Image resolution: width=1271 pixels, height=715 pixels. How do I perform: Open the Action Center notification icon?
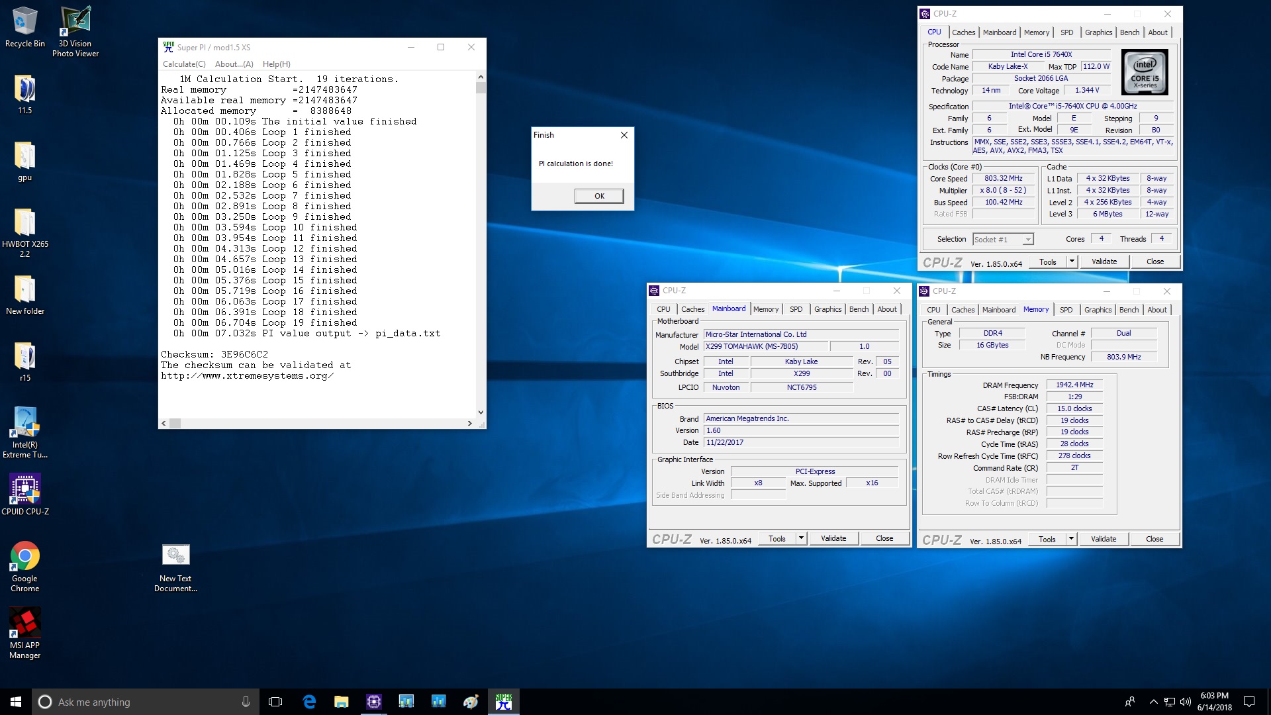click(1249, 702)
